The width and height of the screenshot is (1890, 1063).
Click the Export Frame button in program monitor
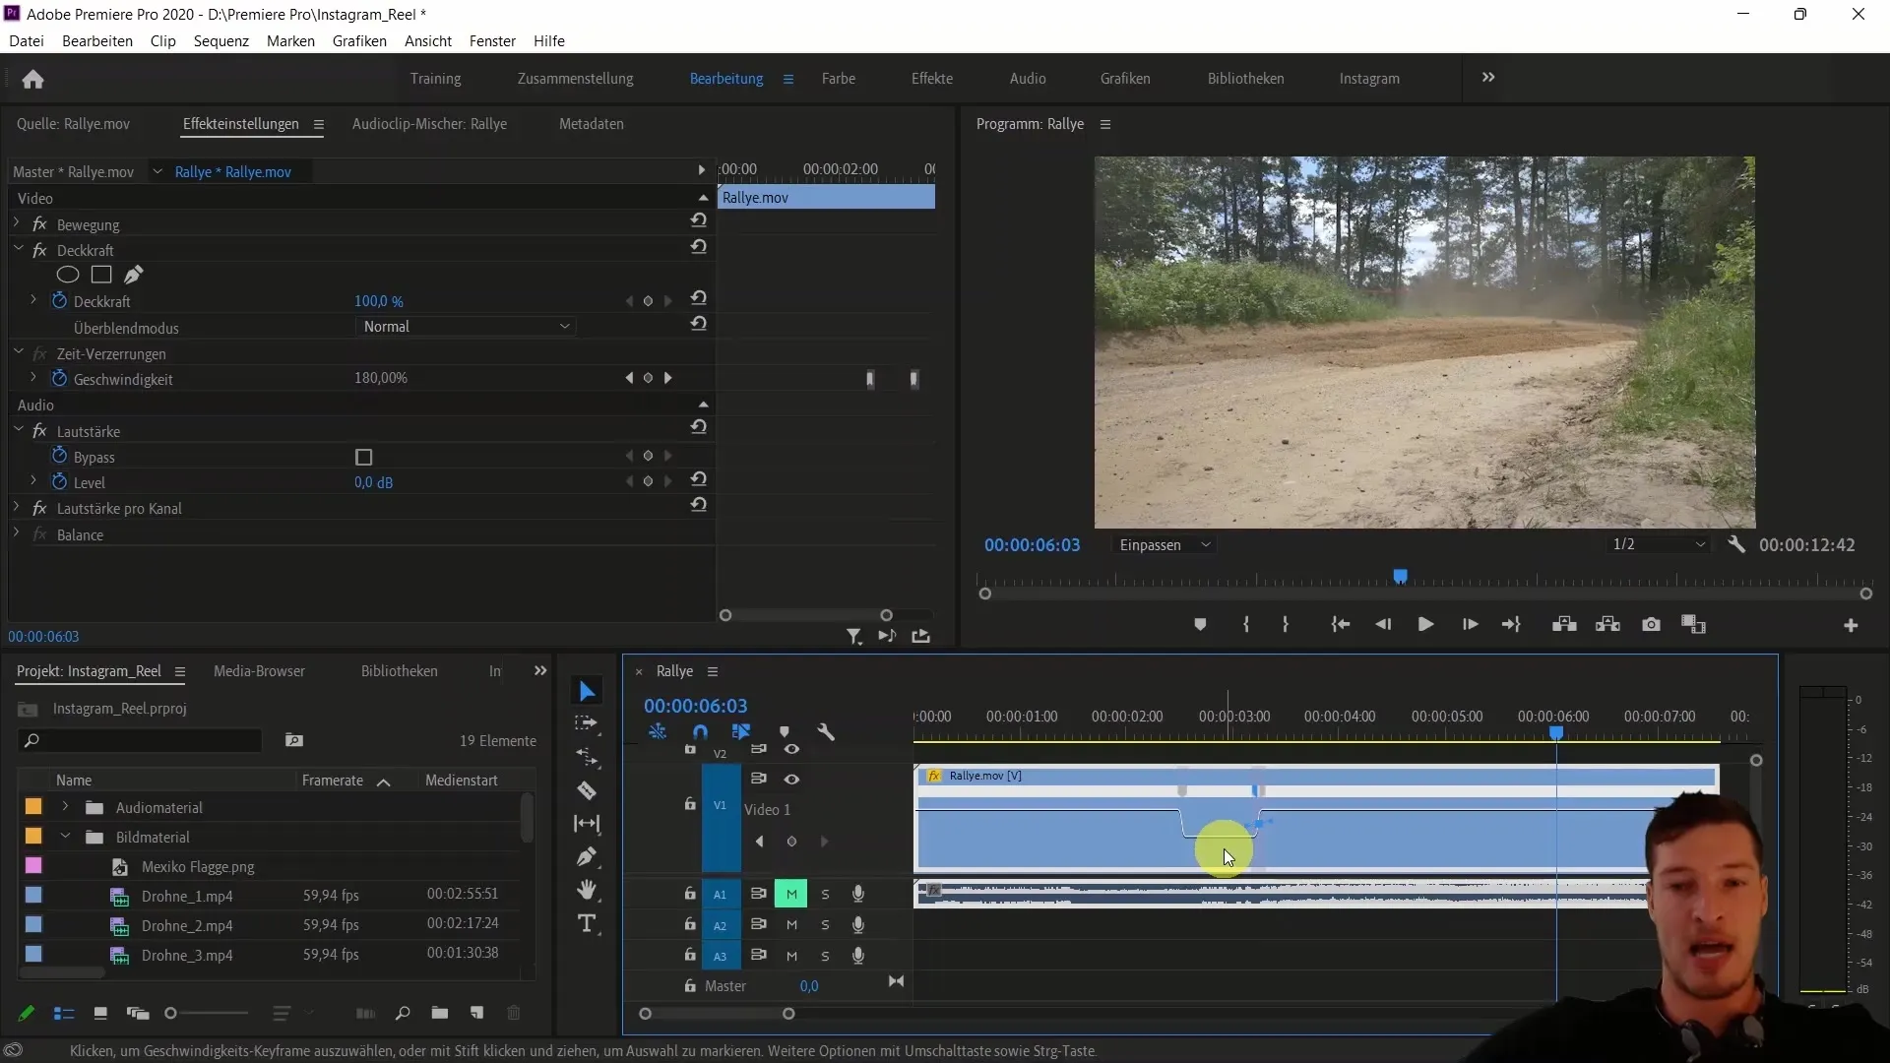tap(1650, 624)
